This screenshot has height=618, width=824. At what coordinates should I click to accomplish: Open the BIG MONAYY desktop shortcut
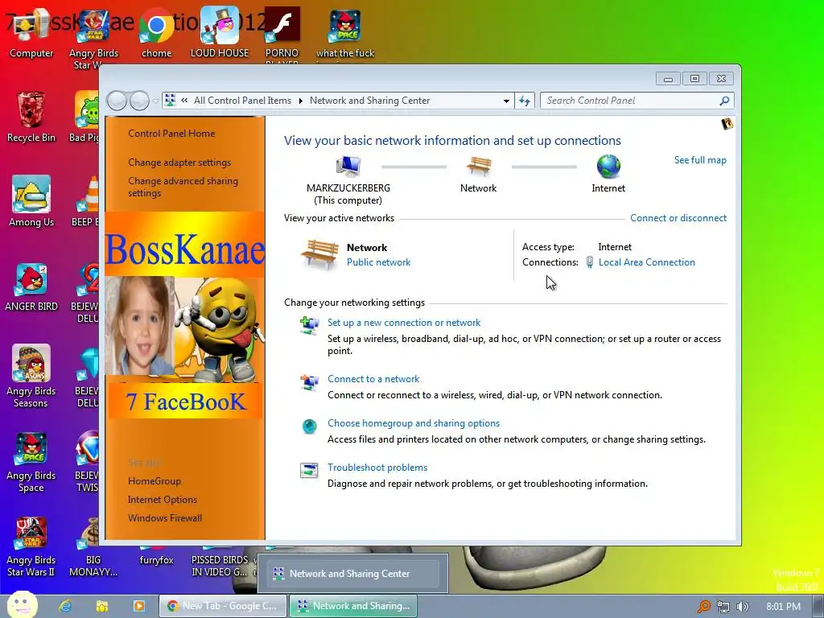(x=93, y=546)
